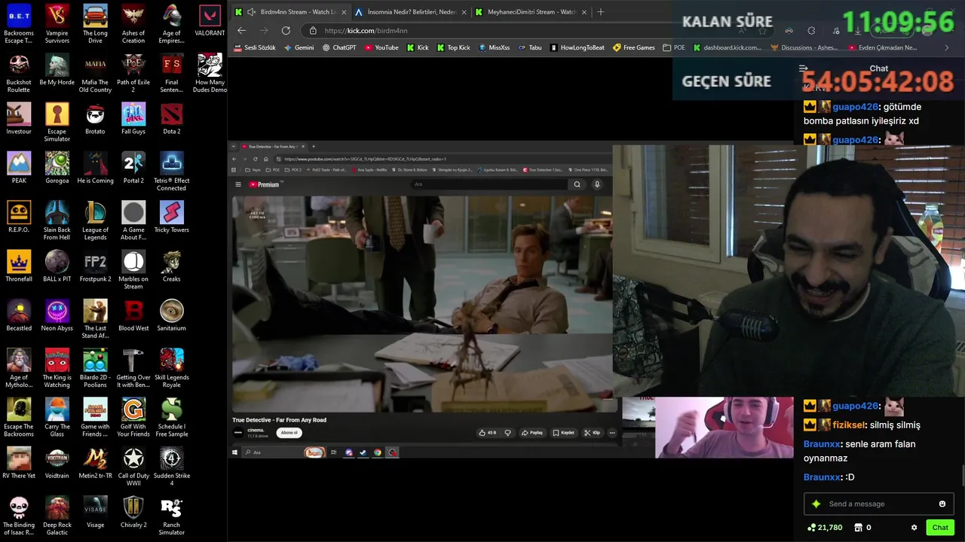Open the Deep Rock Galactic shortcut
965x542 pixels.
pos(57,516)
